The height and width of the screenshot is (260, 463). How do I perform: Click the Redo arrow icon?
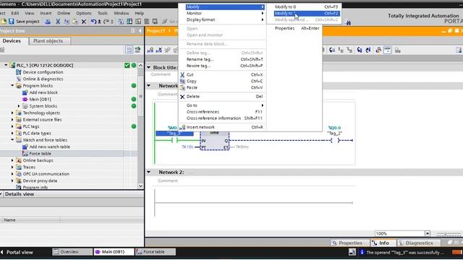pyautogui.click(x=106, y=22)
